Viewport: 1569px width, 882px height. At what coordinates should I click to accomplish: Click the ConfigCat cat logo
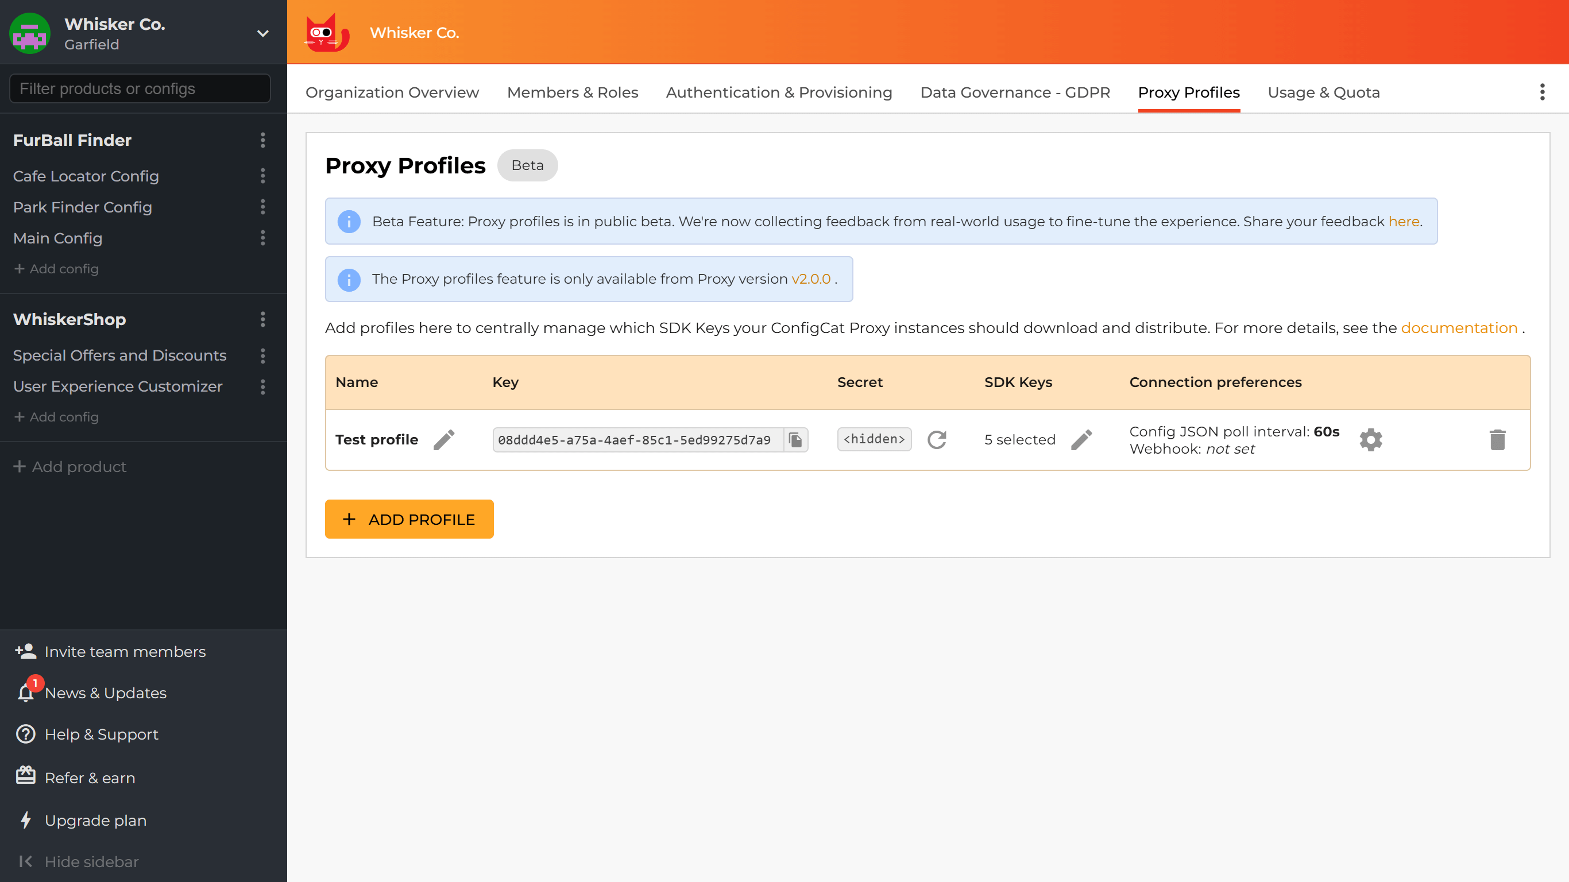click(x=326, y=32)
